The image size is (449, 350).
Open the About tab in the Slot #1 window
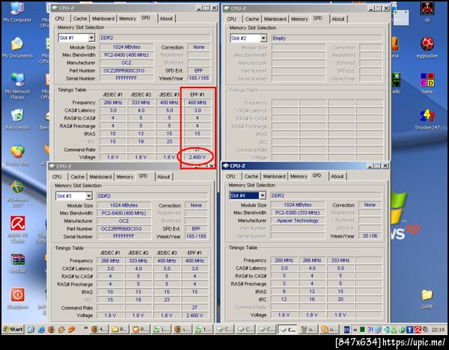(x=166, y=19)
